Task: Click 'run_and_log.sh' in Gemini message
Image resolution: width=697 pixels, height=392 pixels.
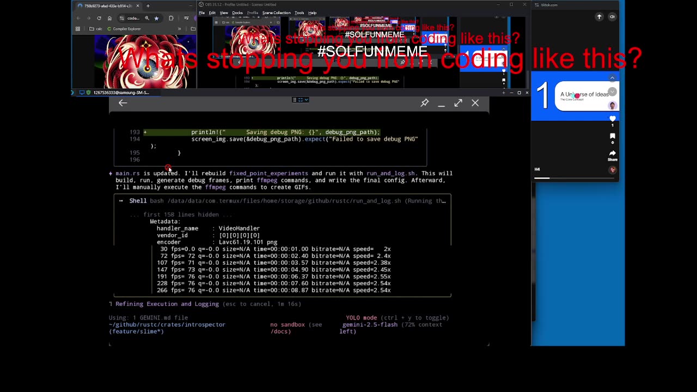Action: pos(390,173)
